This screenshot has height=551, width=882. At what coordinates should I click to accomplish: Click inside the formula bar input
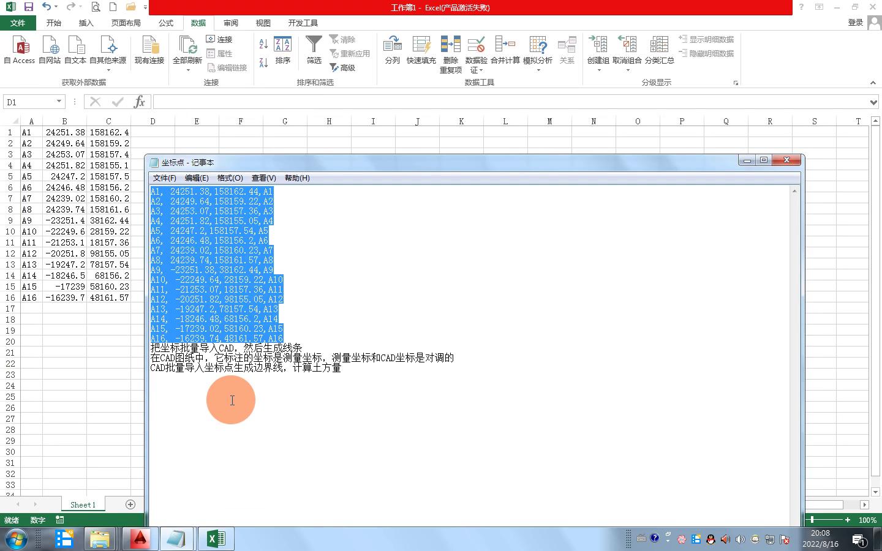click(x=508, y=102)
